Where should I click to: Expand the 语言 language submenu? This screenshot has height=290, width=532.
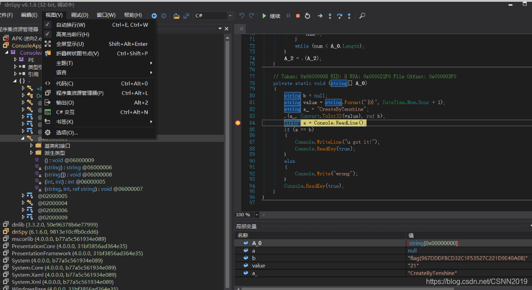(99, 72)
